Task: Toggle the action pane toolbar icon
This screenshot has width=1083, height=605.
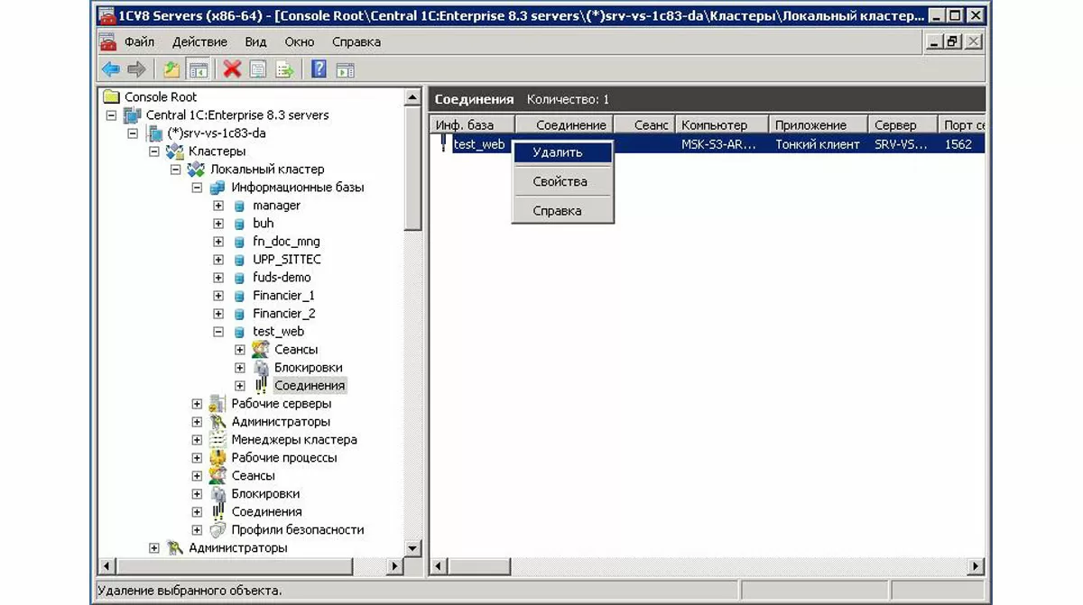Action: [345, 69]
